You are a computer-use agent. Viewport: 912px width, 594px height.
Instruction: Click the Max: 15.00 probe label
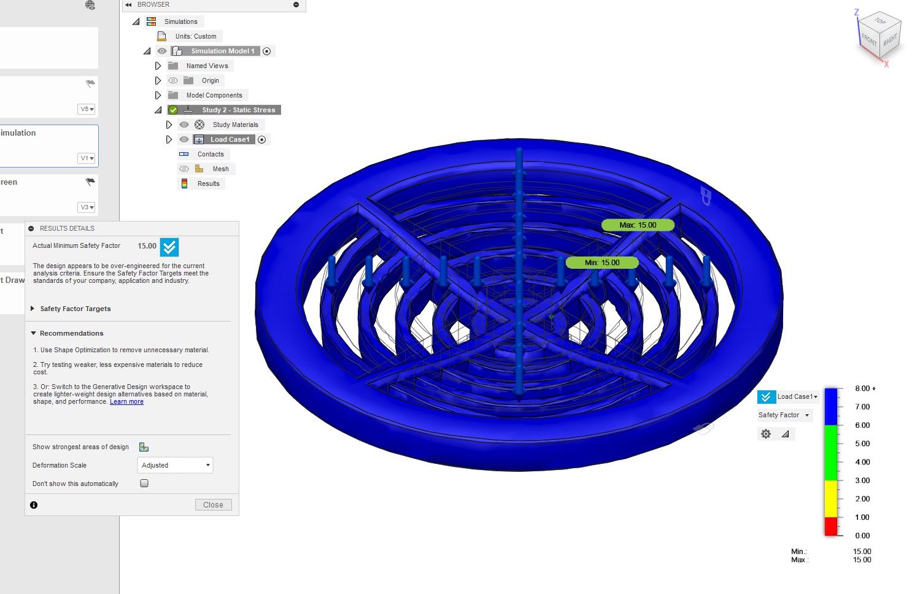click(x=638, y=225)
